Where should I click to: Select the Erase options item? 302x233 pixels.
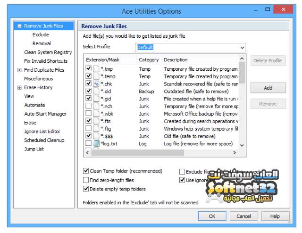pyautogui.click(x=30, y=123)
